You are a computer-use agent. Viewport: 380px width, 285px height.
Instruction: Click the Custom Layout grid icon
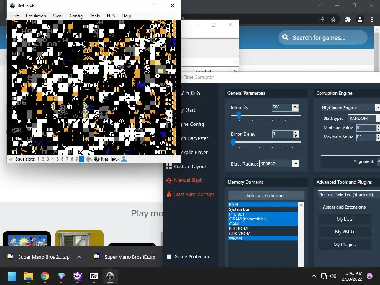click(x=169, y=166)
